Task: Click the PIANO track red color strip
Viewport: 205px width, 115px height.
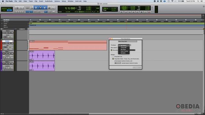Action: [1, 45]
